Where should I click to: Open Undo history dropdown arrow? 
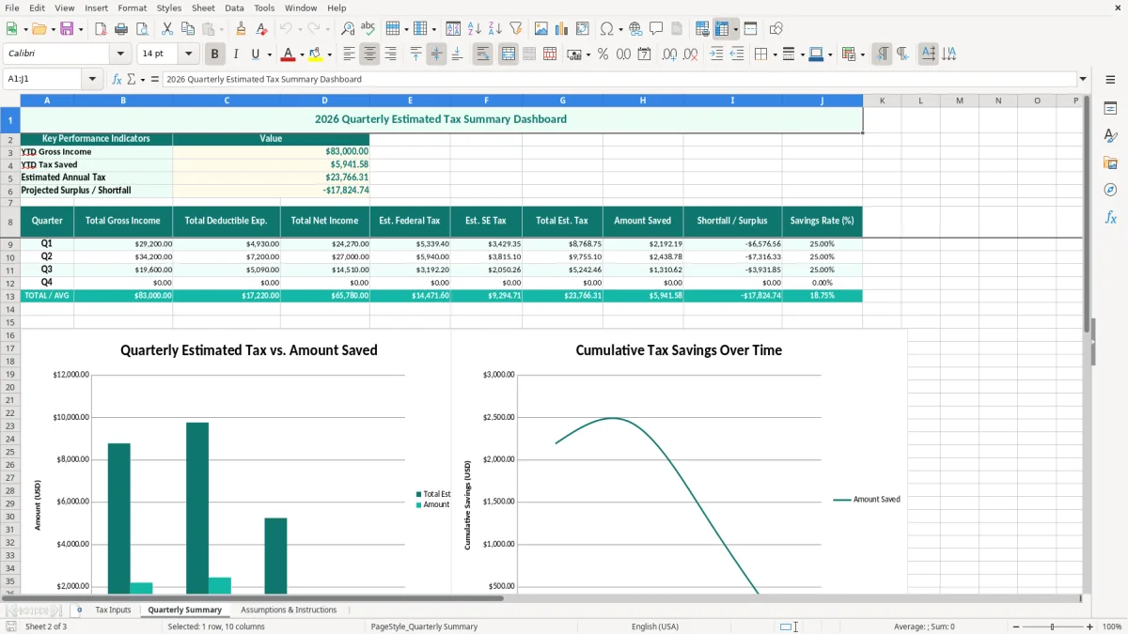(x=300, y=29)
